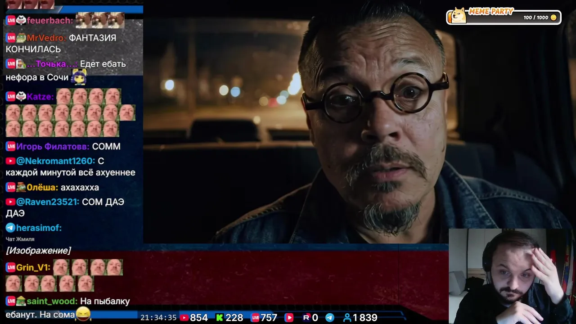The image size is (576, 324).
Task: Click the username Grin_V1
Action: [33, 267]
